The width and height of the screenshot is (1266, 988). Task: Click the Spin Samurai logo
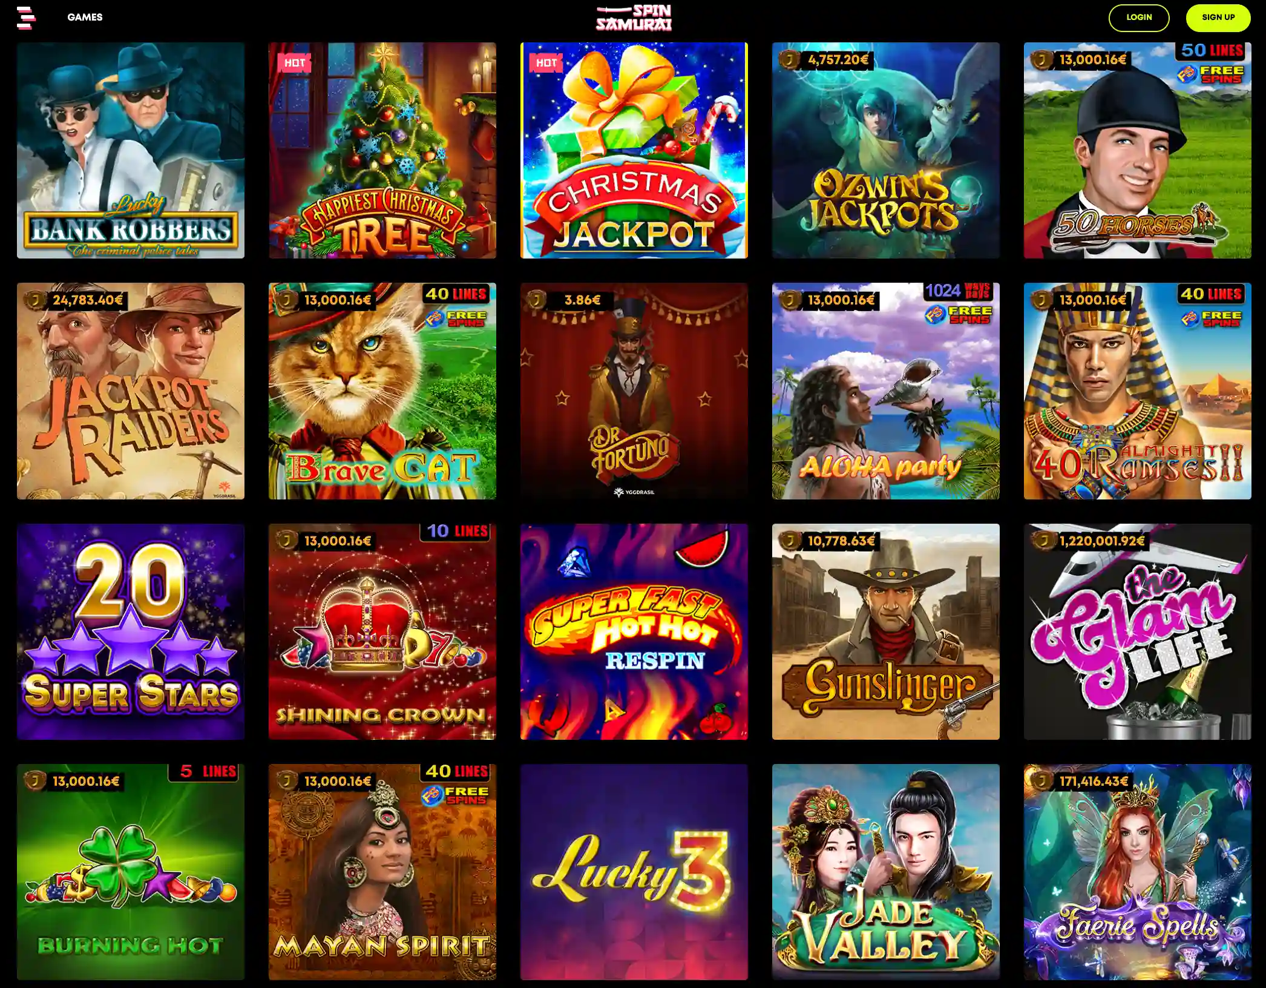click(634, 18)
